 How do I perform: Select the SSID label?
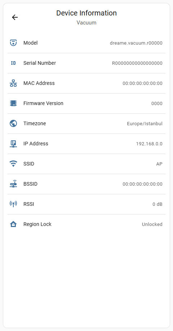click(x=29, y=164)
